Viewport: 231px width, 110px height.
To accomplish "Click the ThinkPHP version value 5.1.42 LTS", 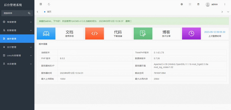I will pyautogui.click(x=159, y=52).
